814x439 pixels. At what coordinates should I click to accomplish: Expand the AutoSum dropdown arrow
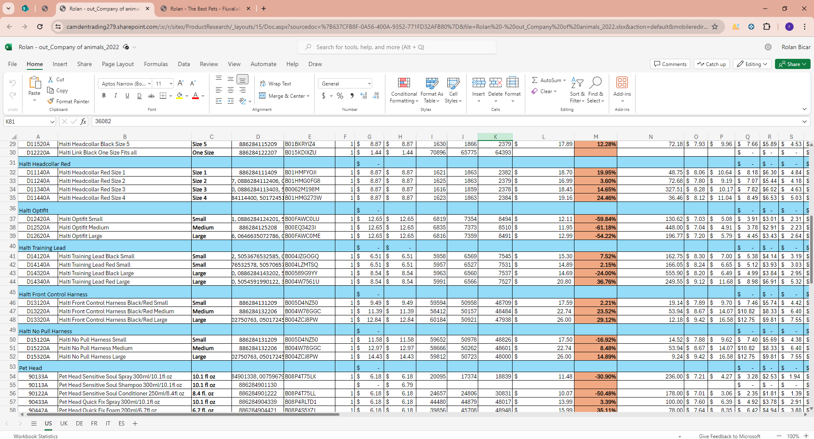564,80
